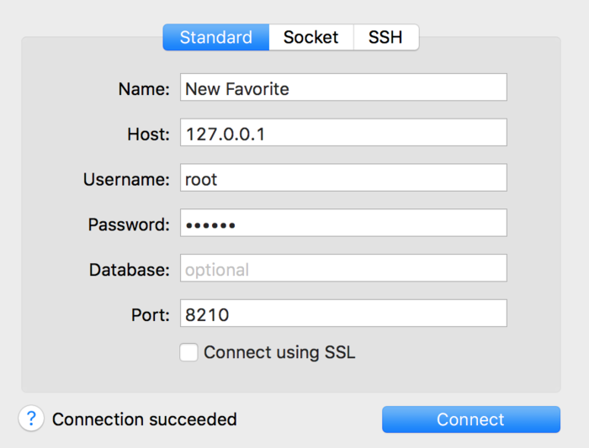Select the Port field showing 8210
The image size is (589, 448).
(343, 314)
